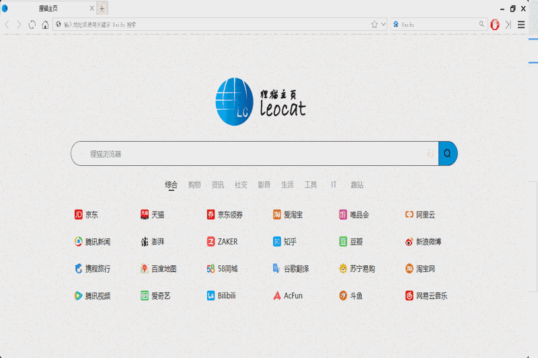The width and height of the screenshot is (538, 358).
Task: Switch to the 影音 category tab
Action: [264, 185]
